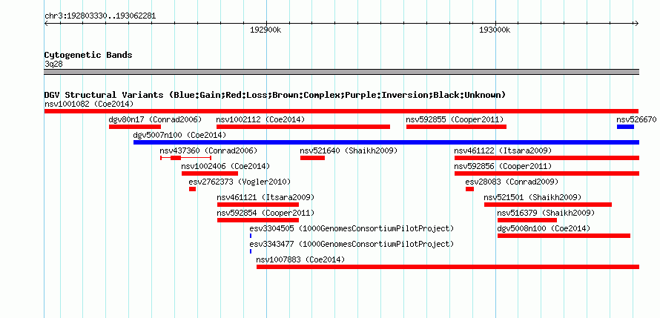Select the blue dgv5007n100 (Coe2014) bar

click(386, 142)
